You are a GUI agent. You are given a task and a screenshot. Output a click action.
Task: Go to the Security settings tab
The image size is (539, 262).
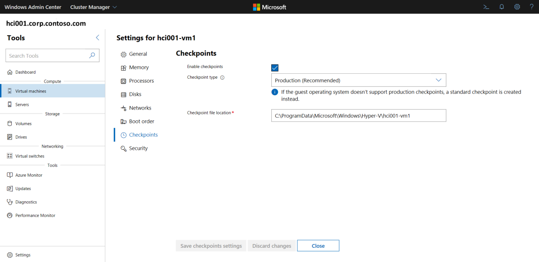coord(138,148)
